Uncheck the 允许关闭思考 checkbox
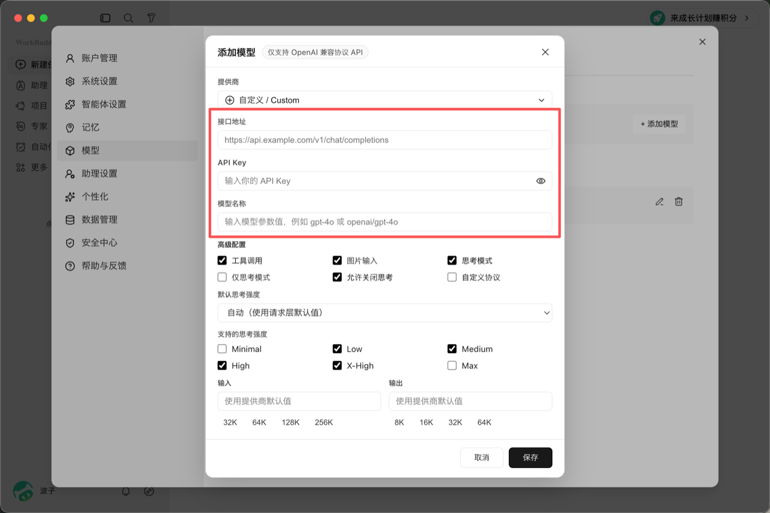Viewport: 770px width, 513px height. pyautogui.click(x=337, y=277)
